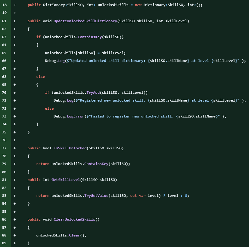Click the 'else' keyword on line 72
Viewport: 249px width, 247px height.
pos(49,108)
